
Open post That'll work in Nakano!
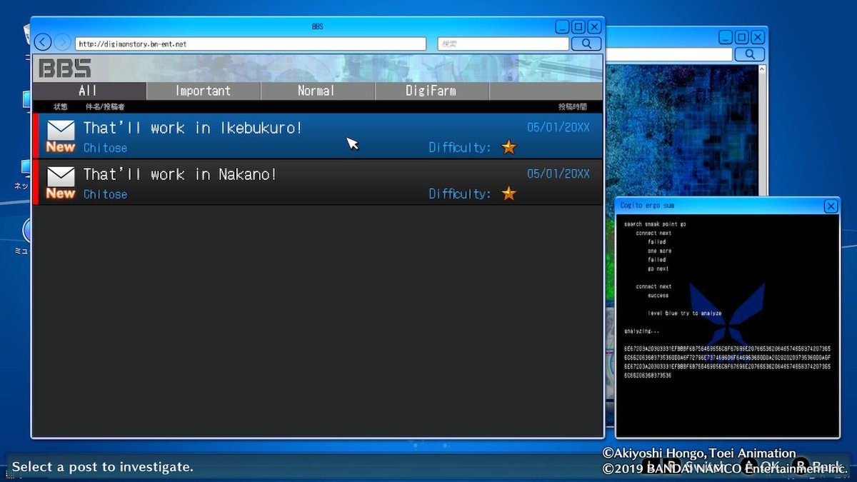(318, 182)
